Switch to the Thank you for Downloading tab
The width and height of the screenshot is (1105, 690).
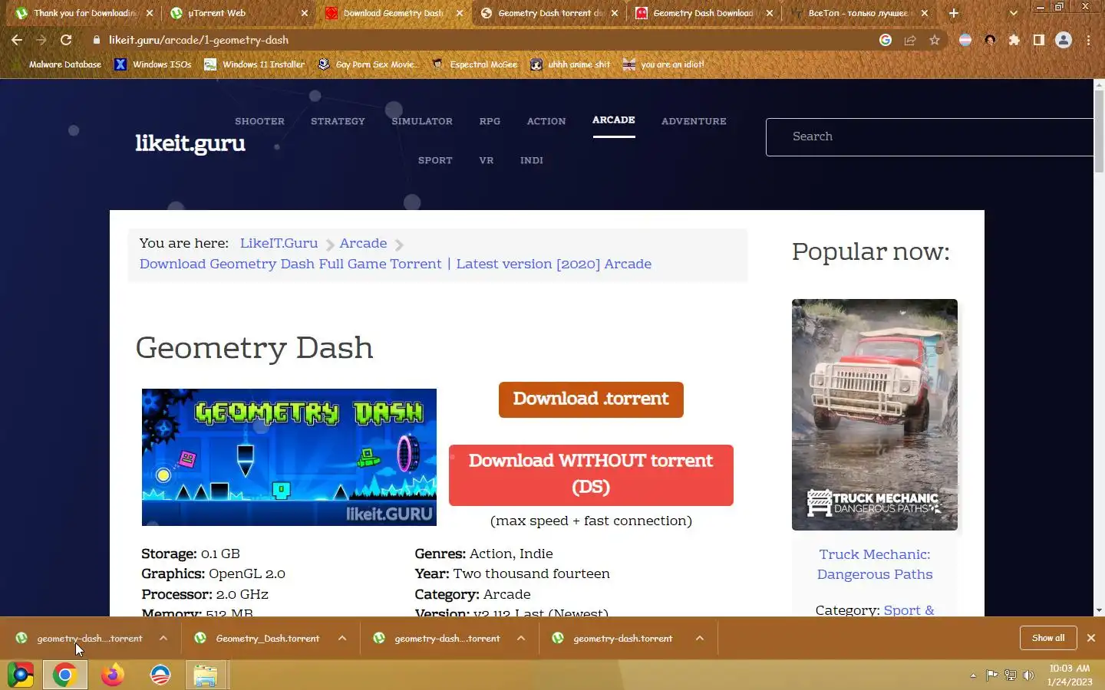(x=84, y=13)
